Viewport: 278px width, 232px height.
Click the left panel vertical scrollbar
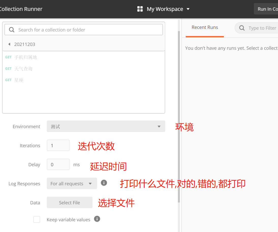tap(179, 117)
